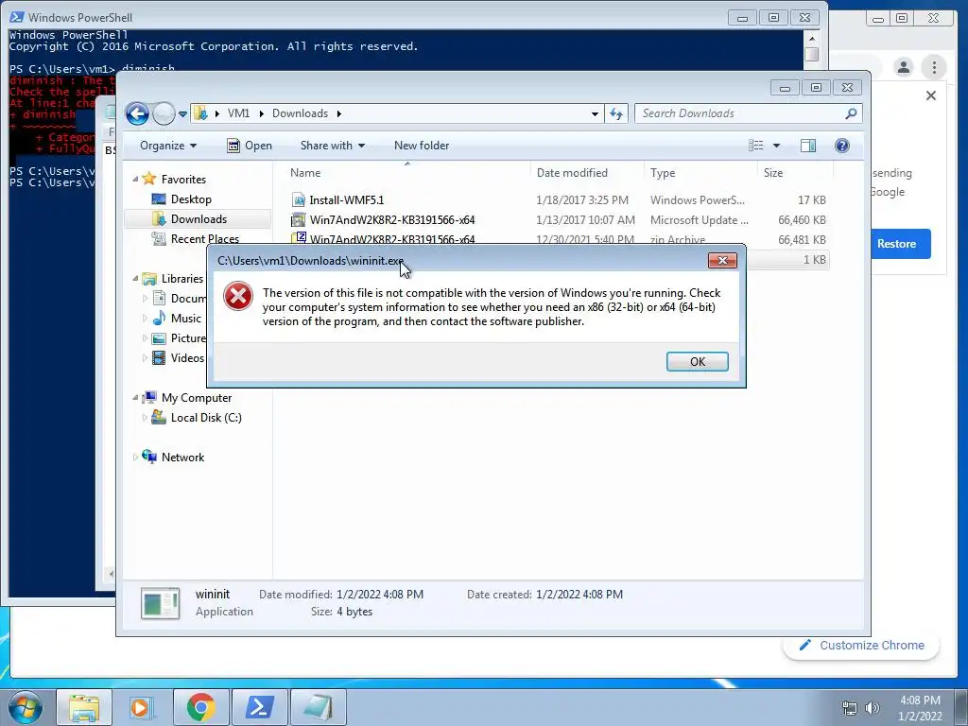Open Windows Media Player from taskbar
This screenshot has height=726, width=968.
[x=142, y=707]
